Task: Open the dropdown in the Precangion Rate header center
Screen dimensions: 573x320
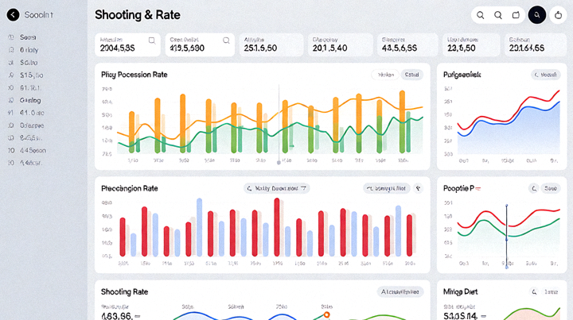Action: 277,188
